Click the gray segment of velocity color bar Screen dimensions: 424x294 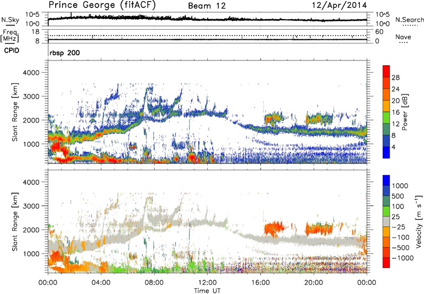[x=386, y=222]
